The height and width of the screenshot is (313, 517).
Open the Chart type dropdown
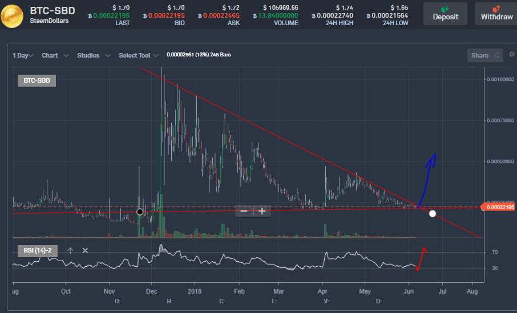(x=55, y=55)
